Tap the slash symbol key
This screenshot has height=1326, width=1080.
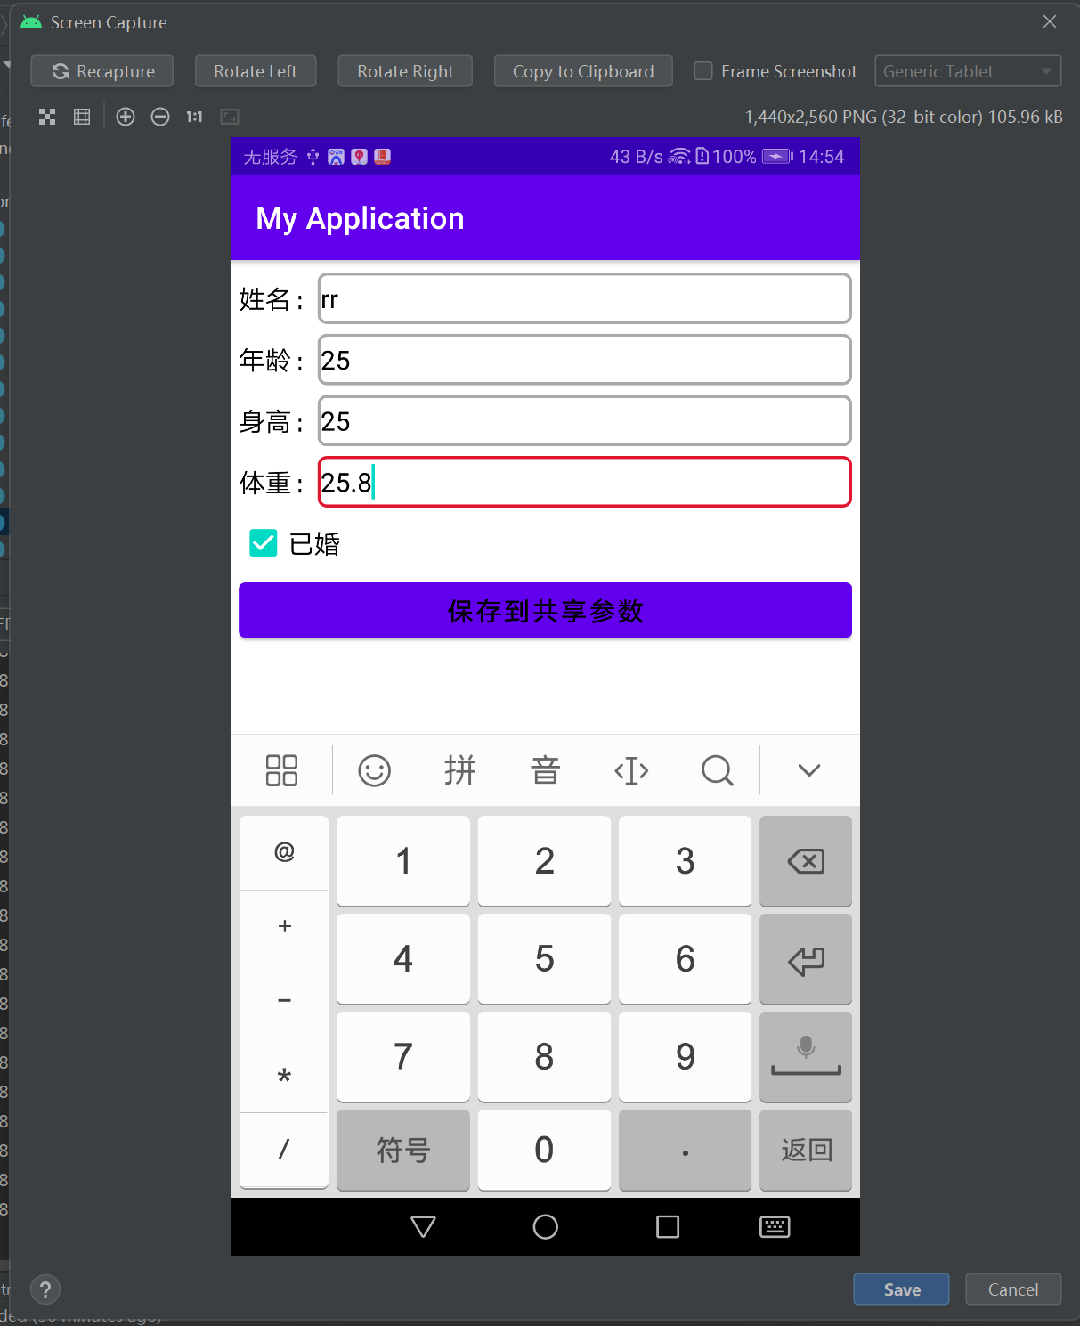click(x=284, y=1150)
